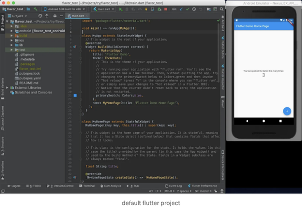Select Scratches and Consoles node
302x207 pixels.
coord(34,92)
